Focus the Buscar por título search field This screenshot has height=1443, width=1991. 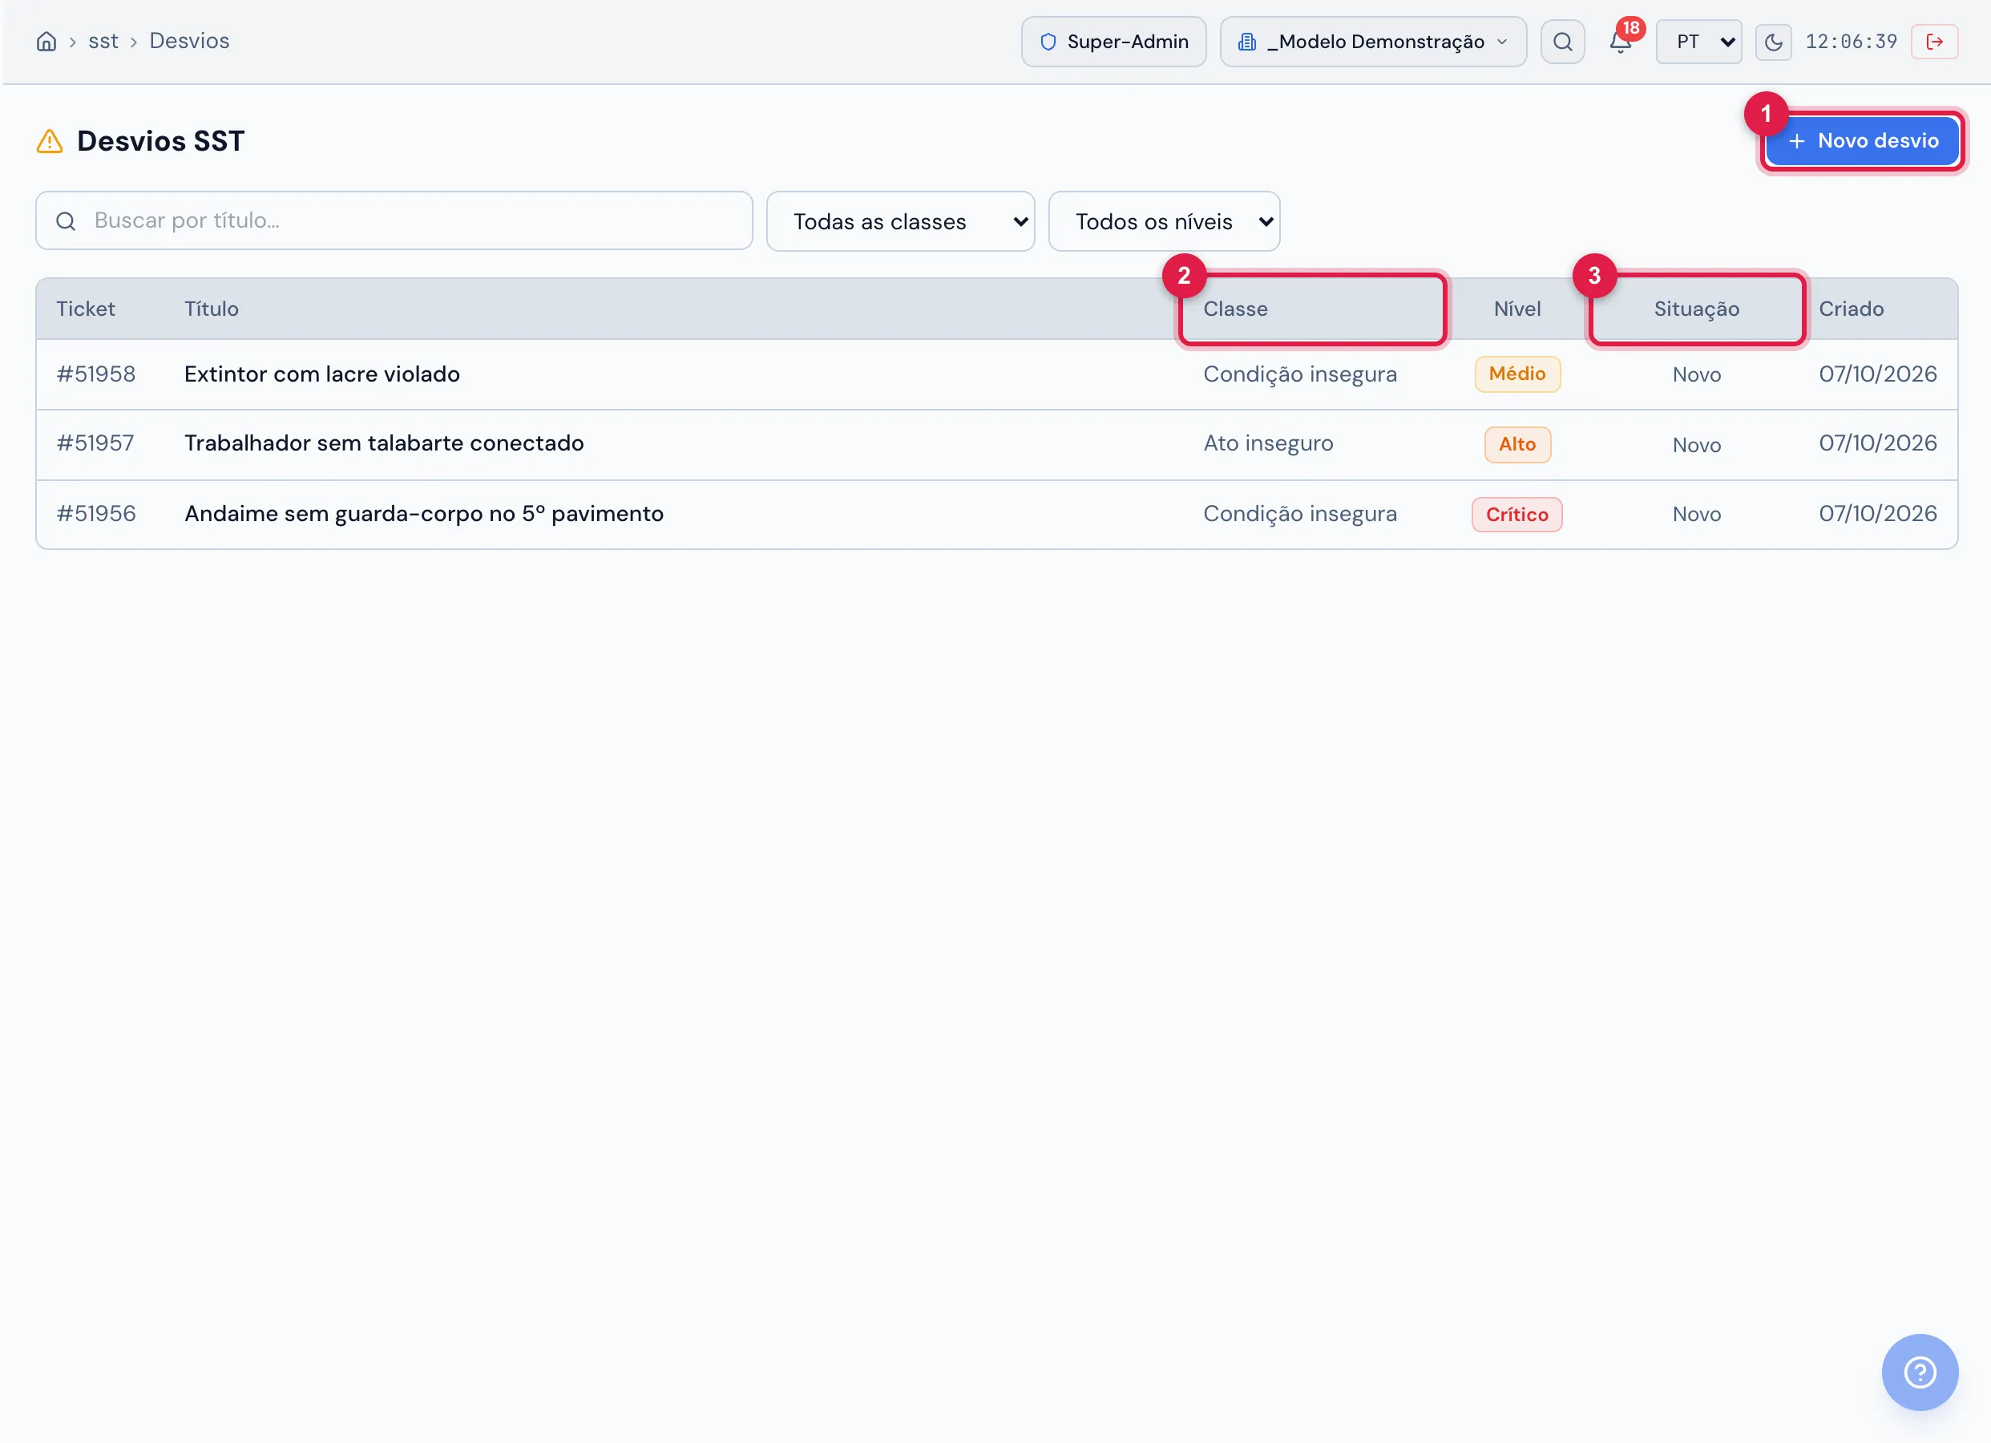tap(394, 220)
